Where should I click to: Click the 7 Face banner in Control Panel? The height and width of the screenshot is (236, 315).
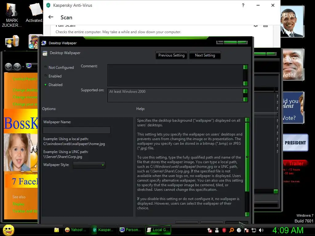[x=22, y=181]
